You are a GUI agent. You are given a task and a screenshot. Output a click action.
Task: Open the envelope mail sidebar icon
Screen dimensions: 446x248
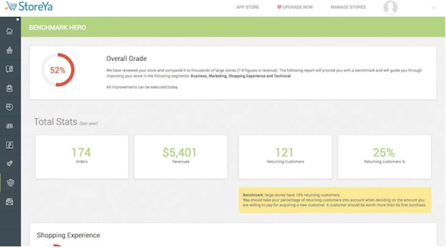click(10, 202)
